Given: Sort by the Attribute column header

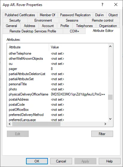Looking at the screenshot, I should coord(28,47).
